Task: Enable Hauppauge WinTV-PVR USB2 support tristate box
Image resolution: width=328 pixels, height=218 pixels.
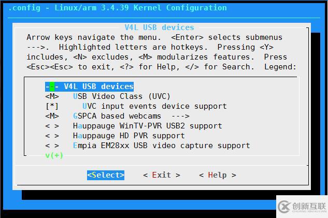Action: [52, 126]
